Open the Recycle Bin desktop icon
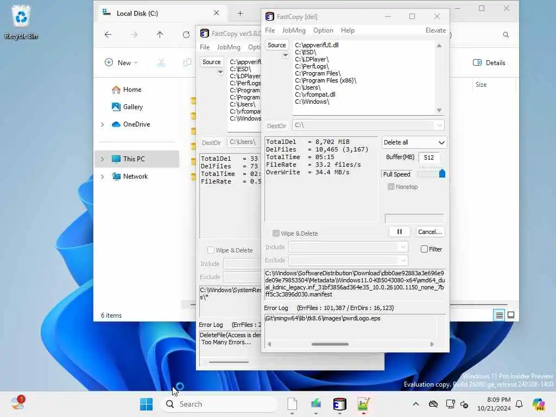 [21, 22]
